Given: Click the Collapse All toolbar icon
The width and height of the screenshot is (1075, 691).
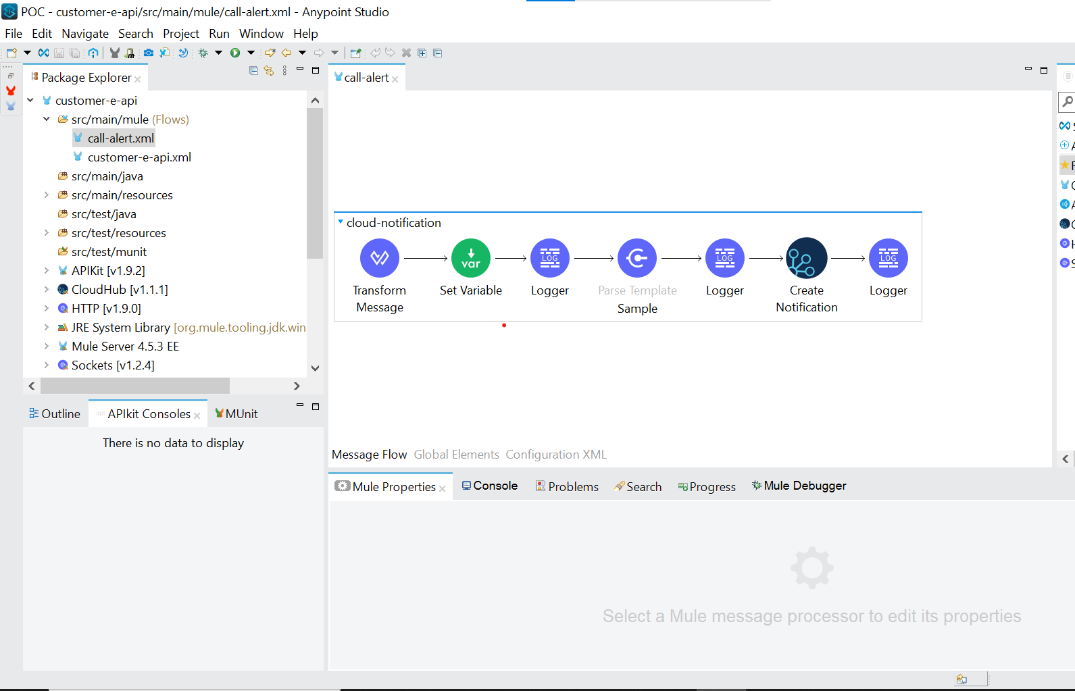Looking at the screenshot, I should tap(438, 53).
